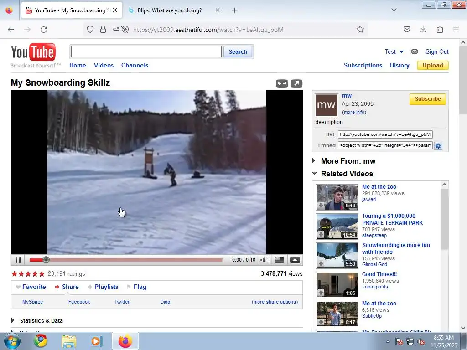Image resolution: width=467 pixels, height=350 pixels.
Task: Mute the video player volume icon
Action: pyautogui.click(x=265, y=260)
